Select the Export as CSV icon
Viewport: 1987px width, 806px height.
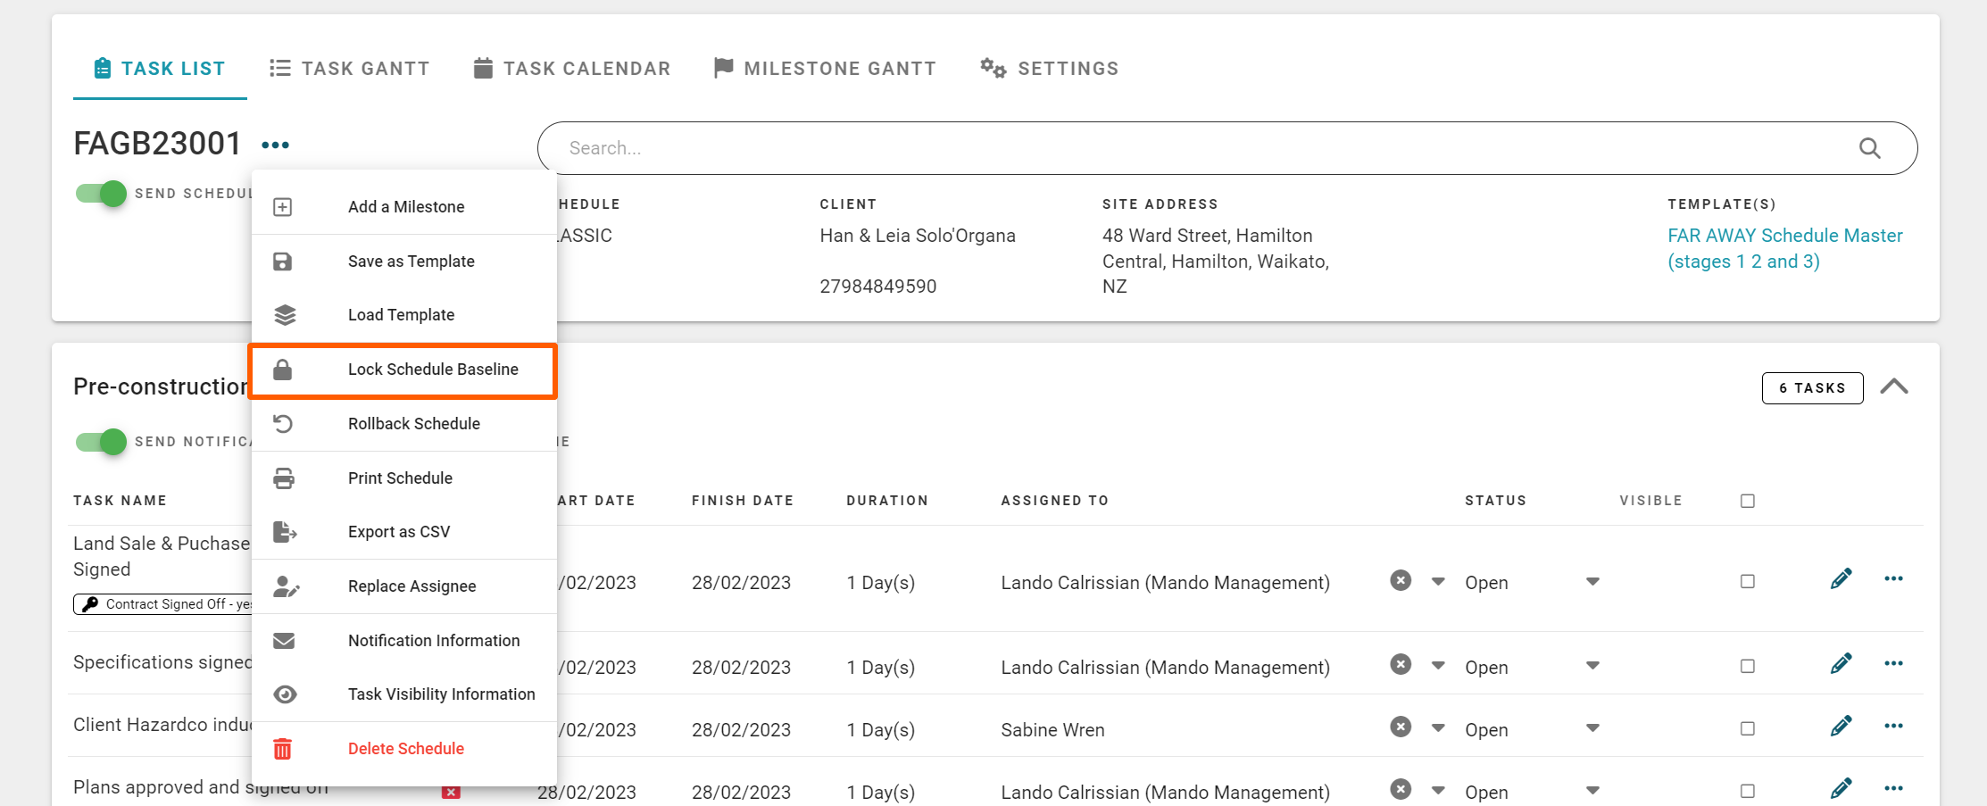coord(283,532)
